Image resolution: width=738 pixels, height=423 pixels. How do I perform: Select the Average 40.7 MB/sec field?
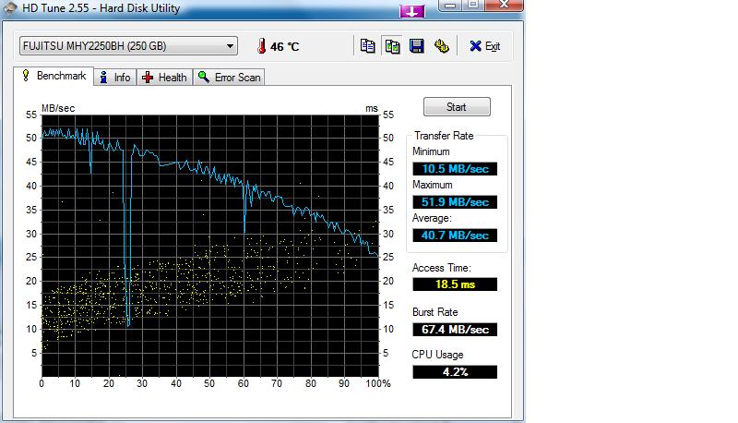point(455,236)
